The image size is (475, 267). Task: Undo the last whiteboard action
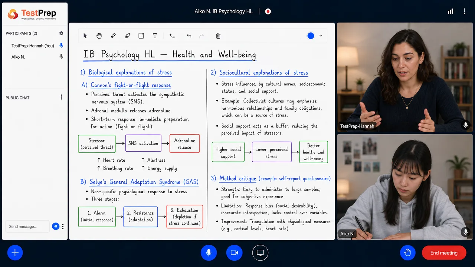189,36
